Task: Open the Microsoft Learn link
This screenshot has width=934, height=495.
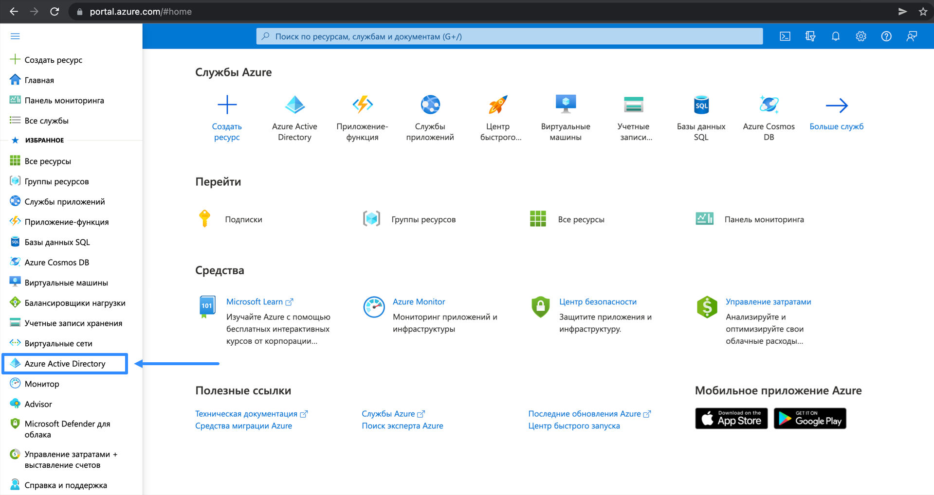Action: [260, 302]
